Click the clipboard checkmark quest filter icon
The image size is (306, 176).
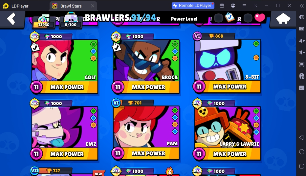(229, 17)
